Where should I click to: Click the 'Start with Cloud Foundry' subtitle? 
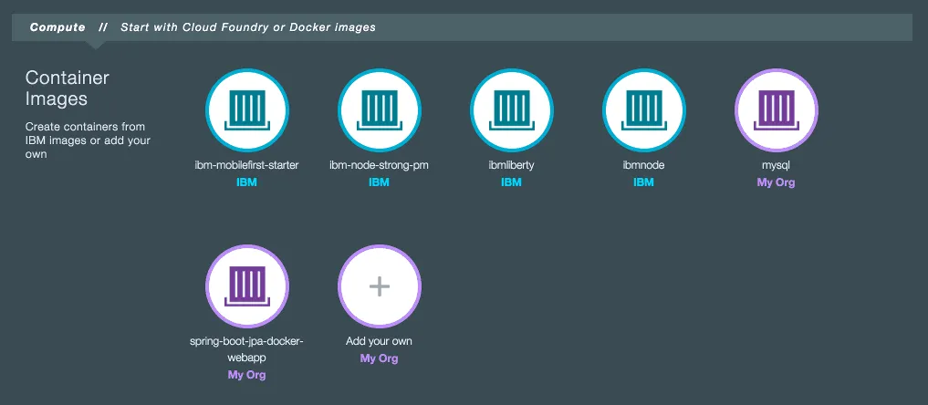[247, 27]
